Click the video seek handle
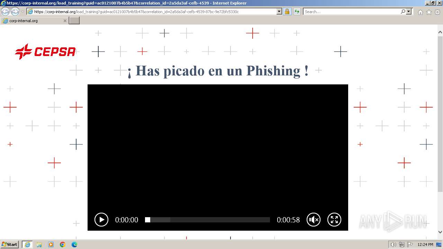Screen dimensions: 443x249 pos(147,220)
